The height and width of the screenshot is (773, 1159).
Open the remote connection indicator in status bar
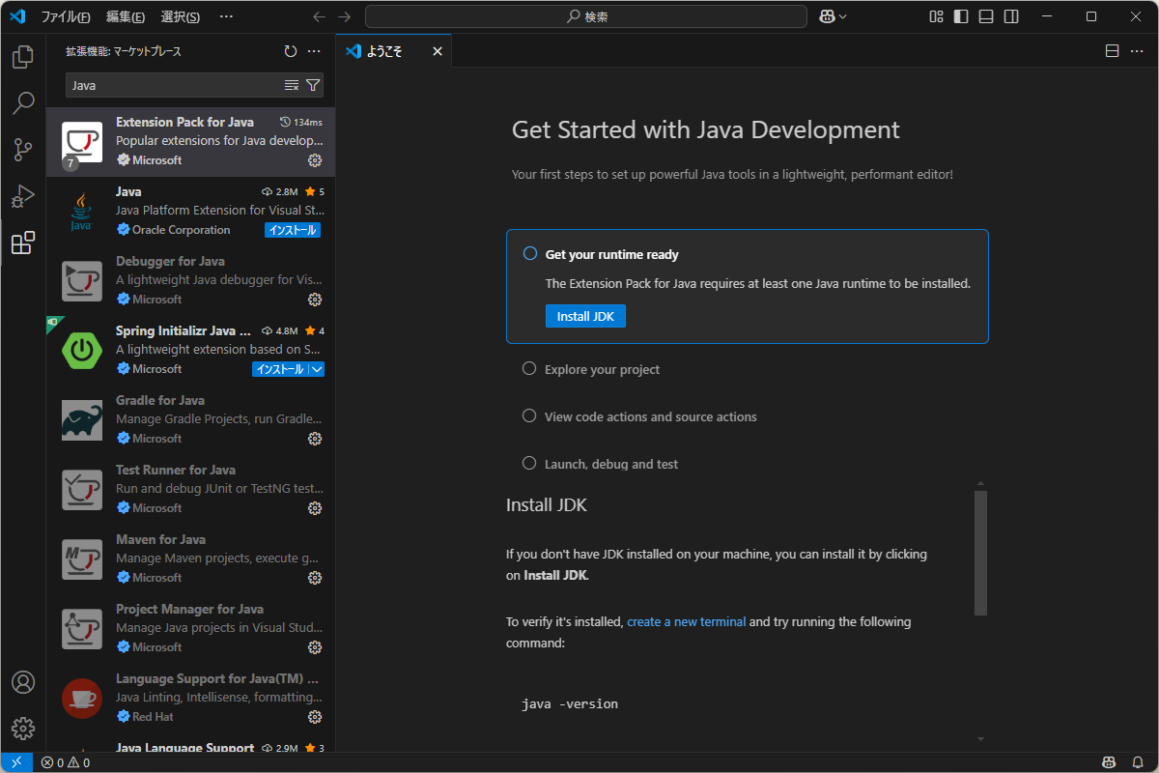tap(14, 762)
